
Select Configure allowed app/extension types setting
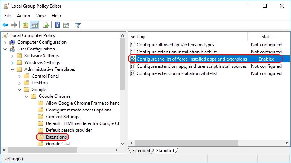[x=175, y=45]
